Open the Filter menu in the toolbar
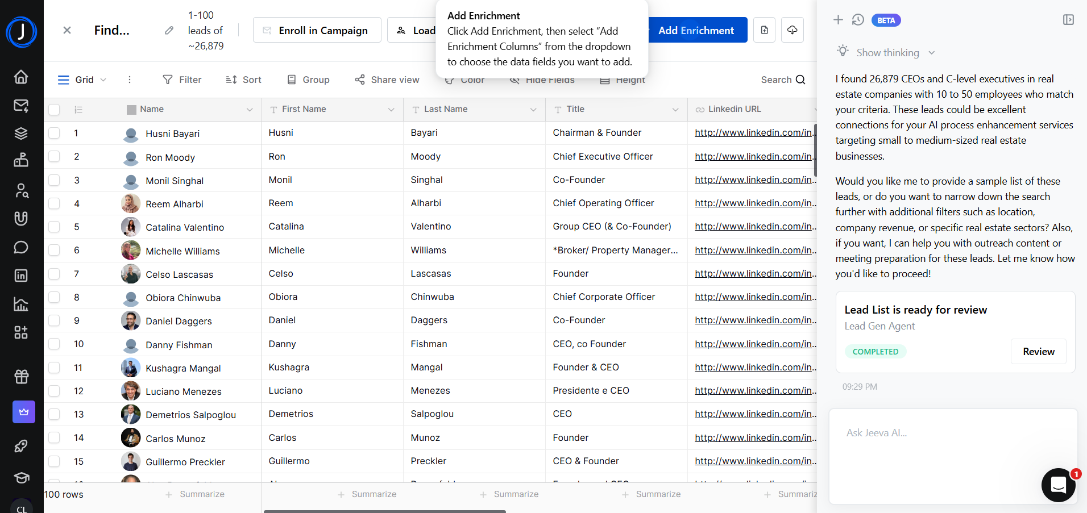Screen dimensions: 1087x513 pos(182,80)
